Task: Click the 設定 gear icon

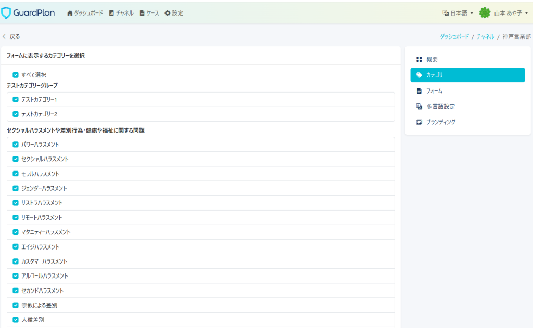Action: point(168,13)
